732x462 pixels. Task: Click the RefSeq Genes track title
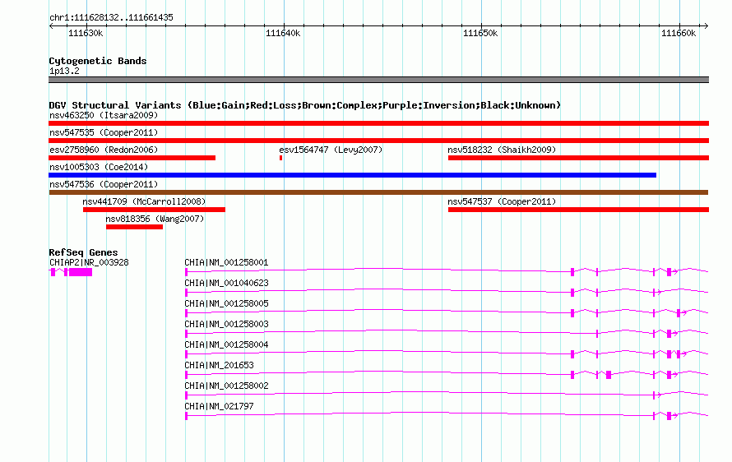pos(83,252)
